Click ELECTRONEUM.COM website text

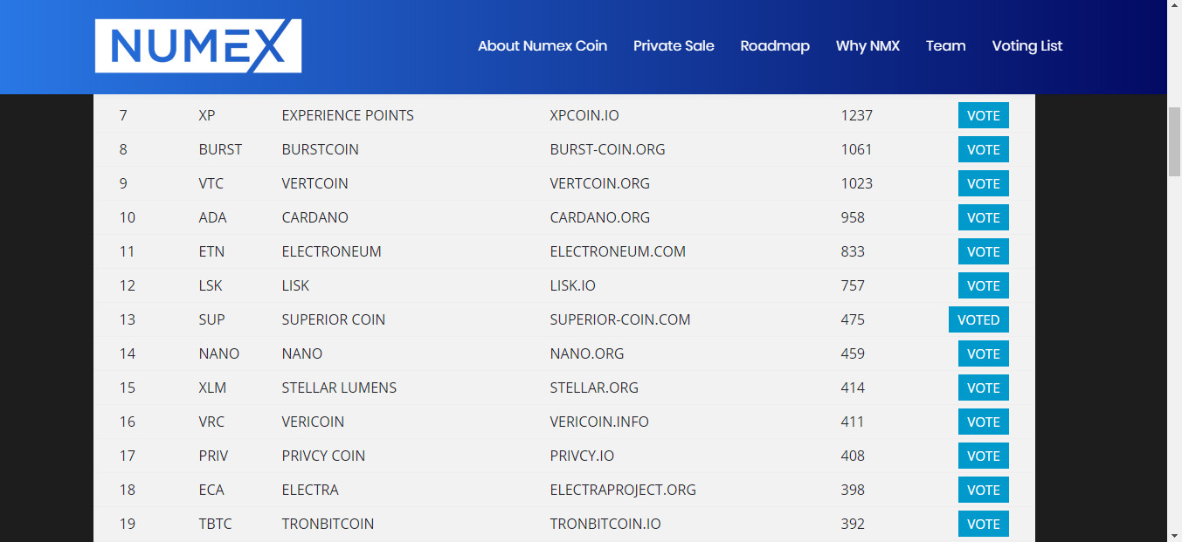tap(618, 251)
